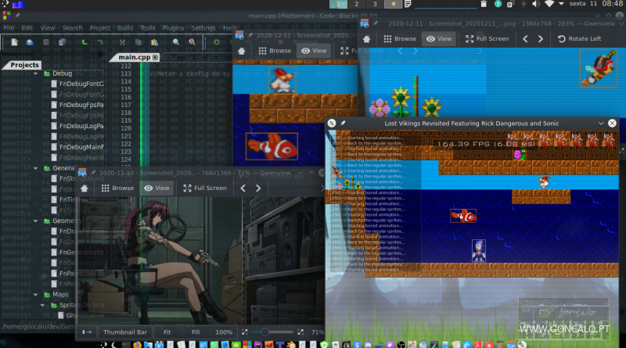
Task: Show next image in 283% Gwenview window
Action: (x=541, y=39)
